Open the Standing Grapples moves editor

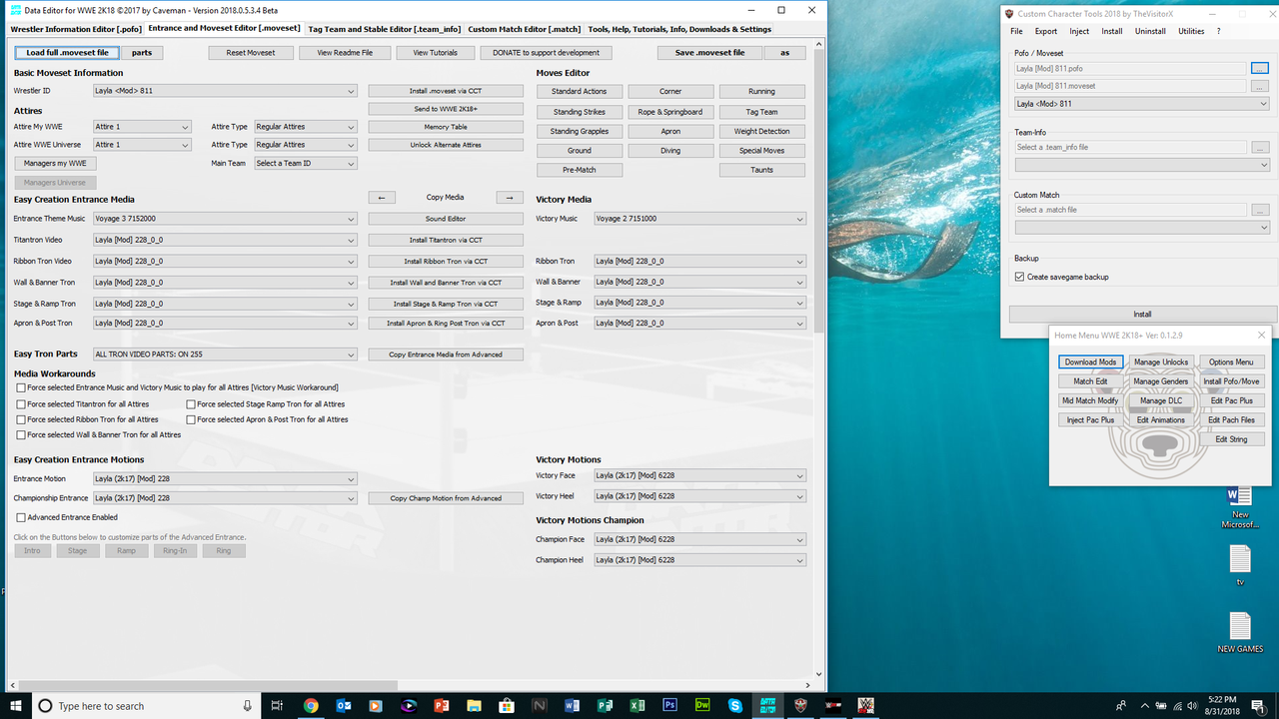[x=580, y=131]
